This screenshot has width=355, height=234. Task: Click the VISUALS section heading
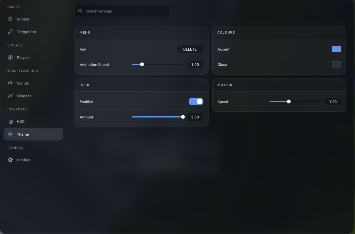(15, 45)
